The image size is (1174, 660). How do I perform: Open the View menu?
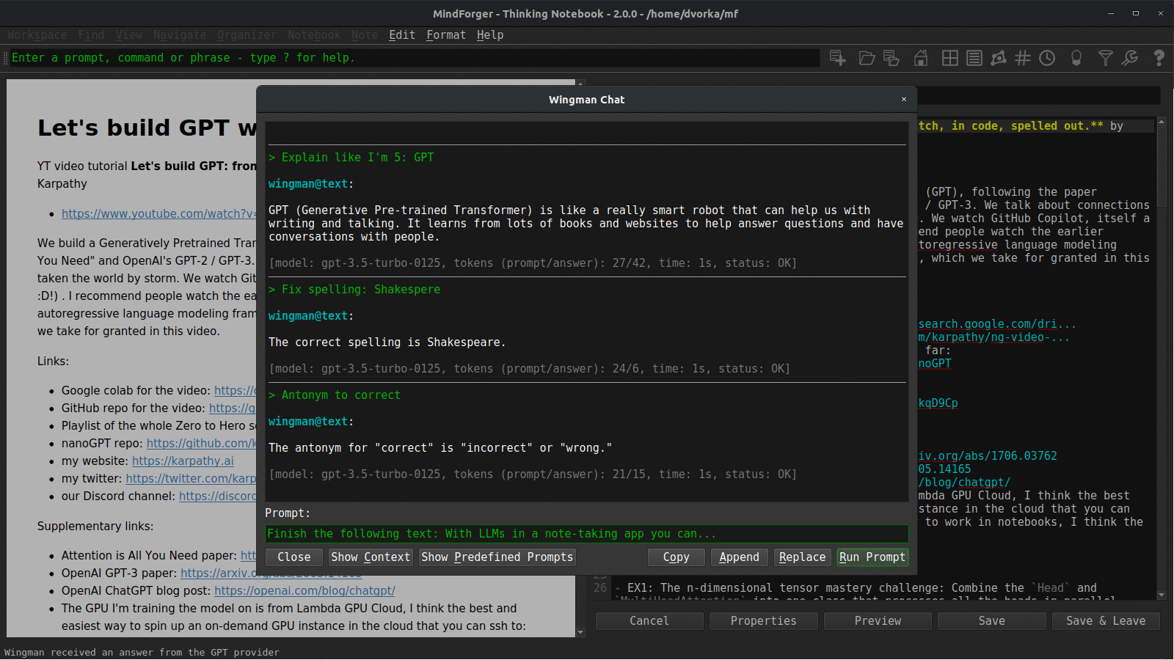129,35
